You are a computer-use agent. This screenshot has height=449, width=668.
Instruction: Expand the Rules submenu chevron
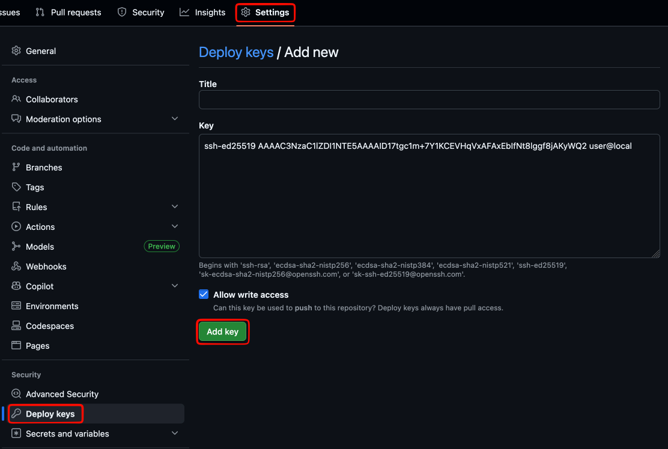[x=175, y=207]
